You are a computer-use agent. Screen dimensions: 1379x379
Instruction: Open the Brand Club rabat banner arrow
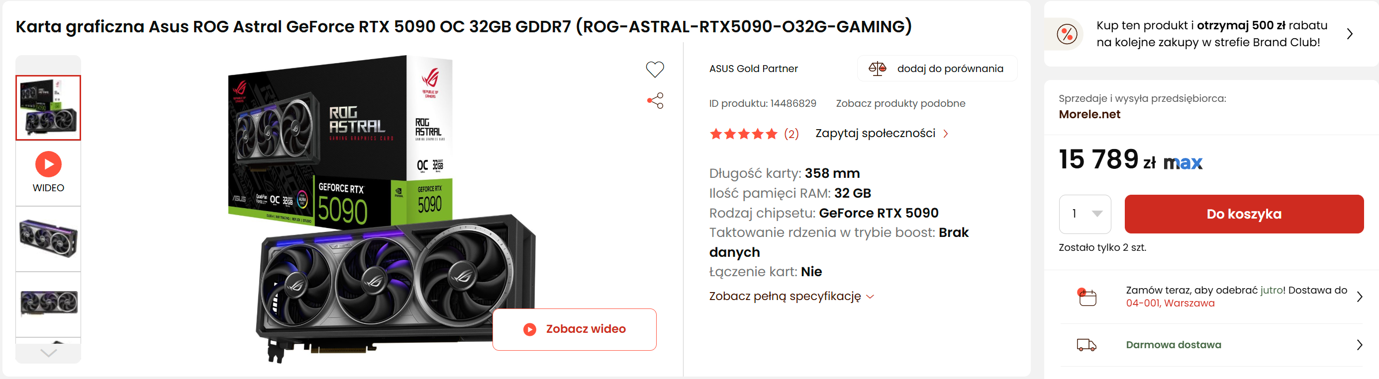[x=1350, y=34]
